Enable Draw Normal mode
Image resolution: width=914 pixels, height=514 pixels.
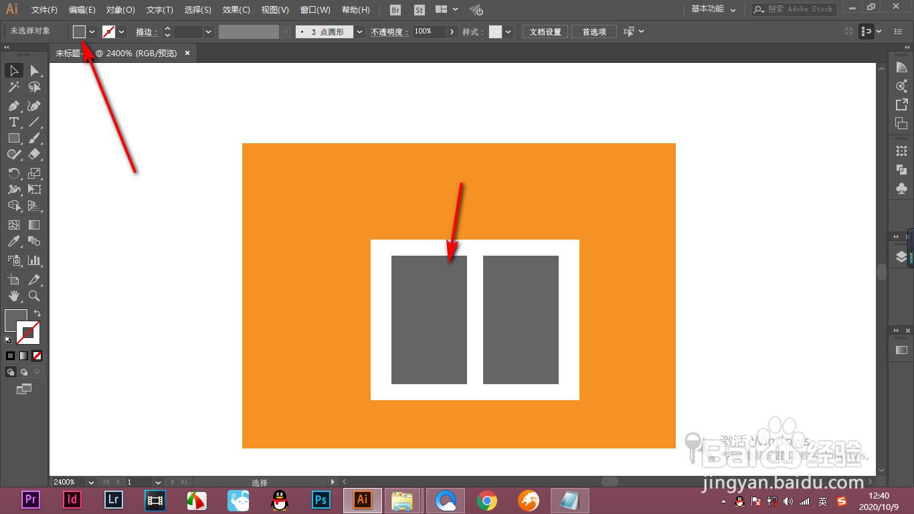(x=11, y=372)
